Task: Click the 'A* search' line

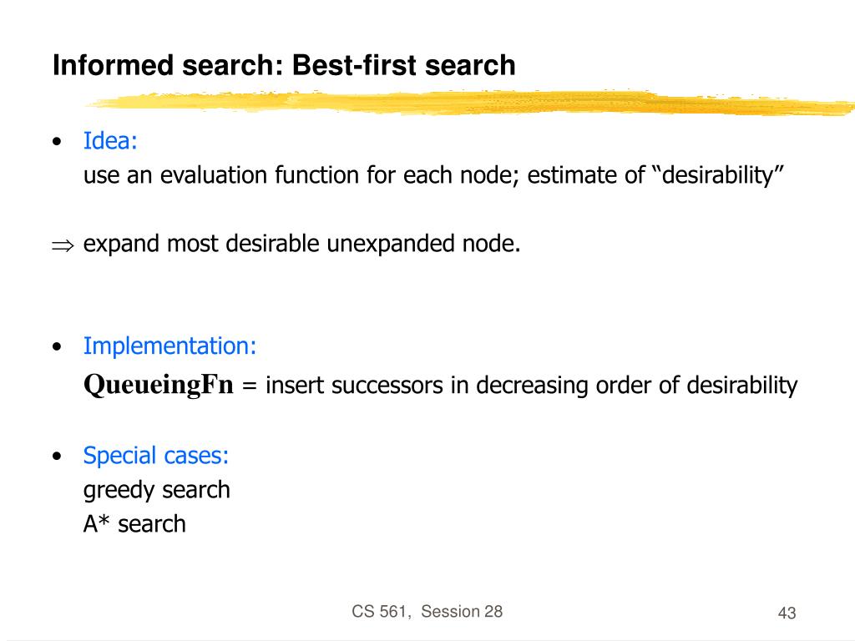Action: click(134, 524)
